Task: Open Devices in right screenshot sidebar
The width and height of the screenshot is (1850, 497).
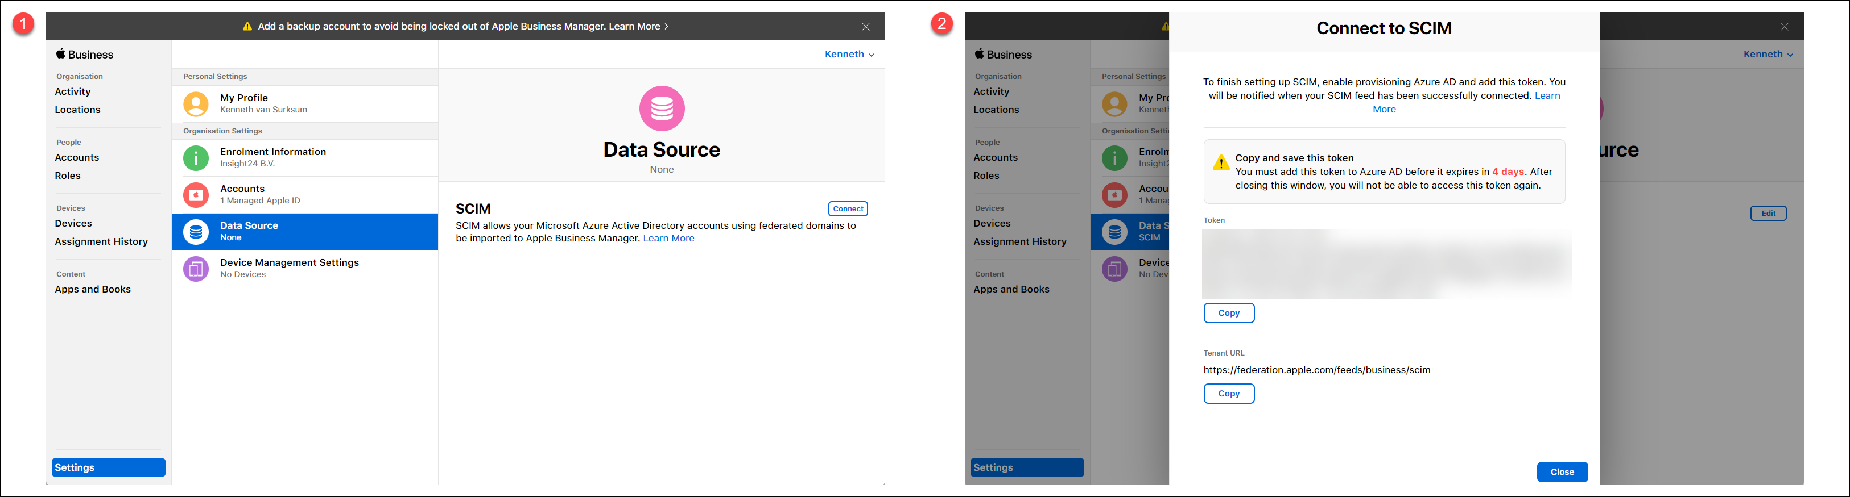Action: (x=992, y=224)
